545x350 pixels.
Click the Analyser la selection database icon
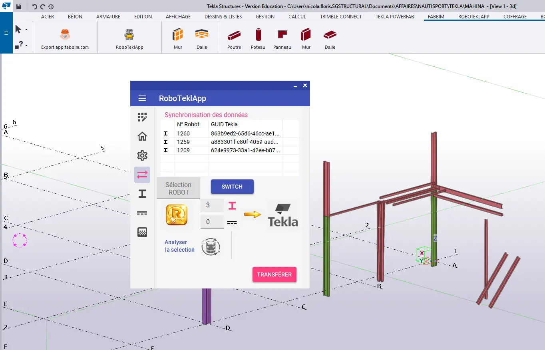coord(211,247)
